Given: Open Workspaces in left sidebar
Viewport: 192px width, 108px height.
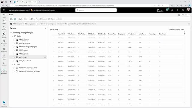Looking at the screenshot, I should 4,50.
